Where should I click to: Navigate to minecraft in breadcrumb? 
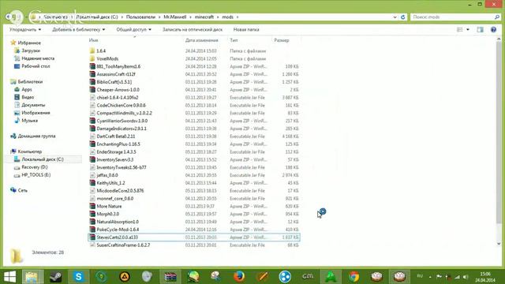click(204, 17)
